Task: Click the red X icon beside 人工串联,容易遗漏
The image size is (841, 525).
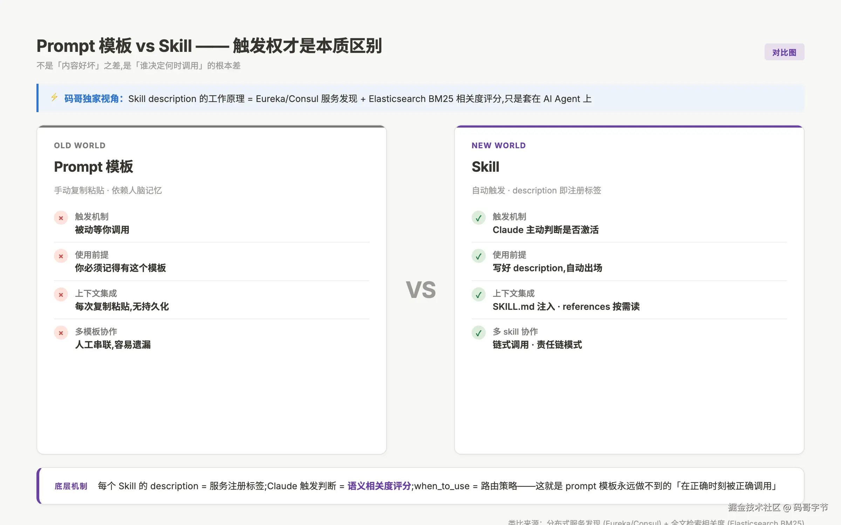Action: point(61,333)
